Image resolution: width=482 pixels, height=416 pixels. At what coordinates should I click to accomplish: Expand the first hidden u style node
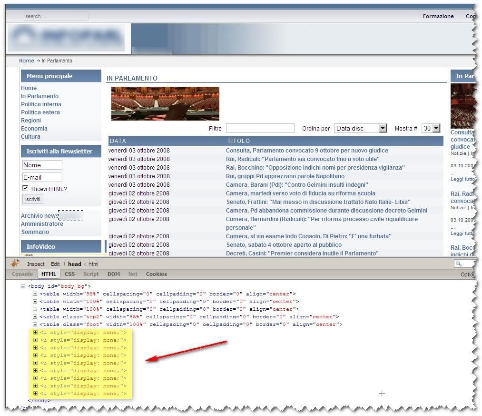[x=35, y=333]
